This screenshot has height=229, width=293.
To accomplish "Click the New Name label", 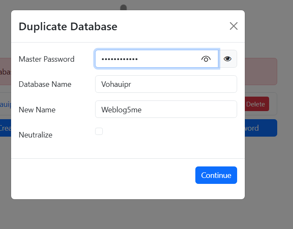I will pos(37,110).
